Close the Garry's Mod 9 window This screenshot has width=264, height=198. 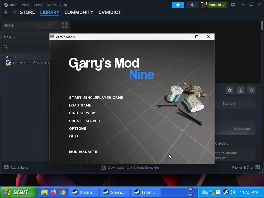pos(208,37)
